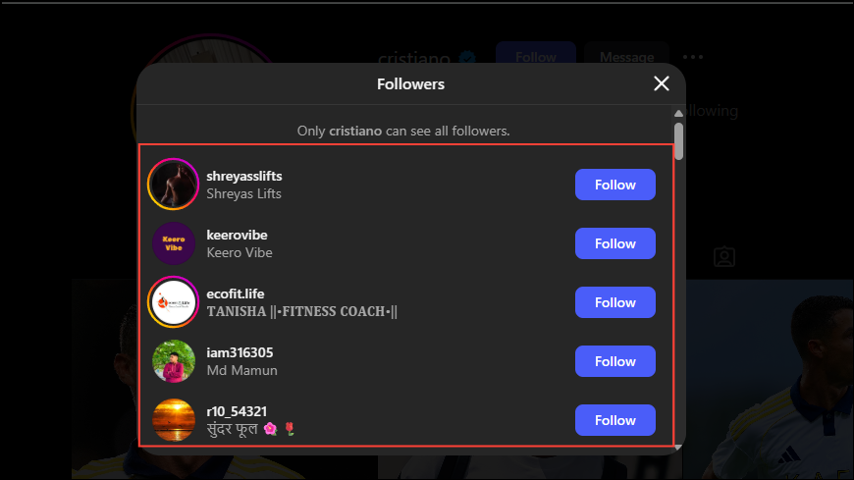Click the followers list scrollbar thumb

[678, 141]
